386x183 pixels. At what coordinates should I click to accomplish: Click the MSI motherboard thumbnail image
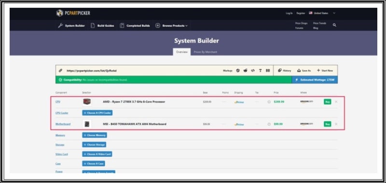click(87, 124)
